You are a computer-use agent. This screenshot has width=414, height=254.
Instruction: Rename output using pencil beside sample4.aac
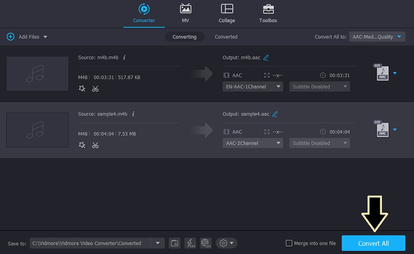point(275,114)
